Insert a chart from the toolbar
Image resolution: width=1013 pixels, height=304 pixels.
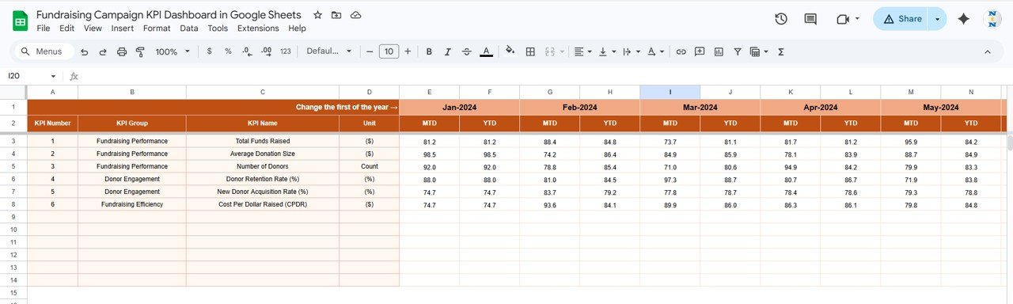click(719, 51)
